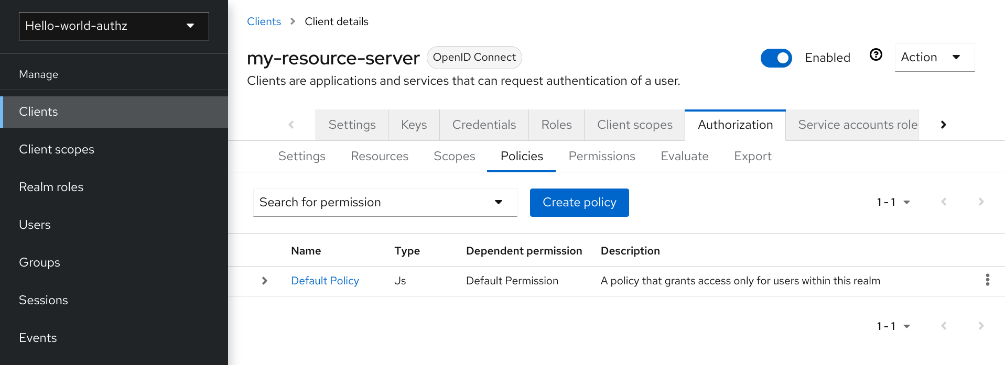Switch to the Roles tab
Screen dimensions: 1005x365
click(556, 125)
